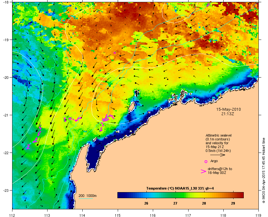
Task: Click the magenta Argo float circle on the map
Action: [115, 53]
